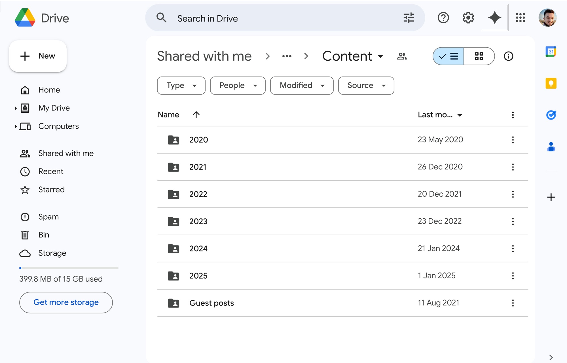
Task: Open the People filter dropdown
Action: click(x=238, y=85)
